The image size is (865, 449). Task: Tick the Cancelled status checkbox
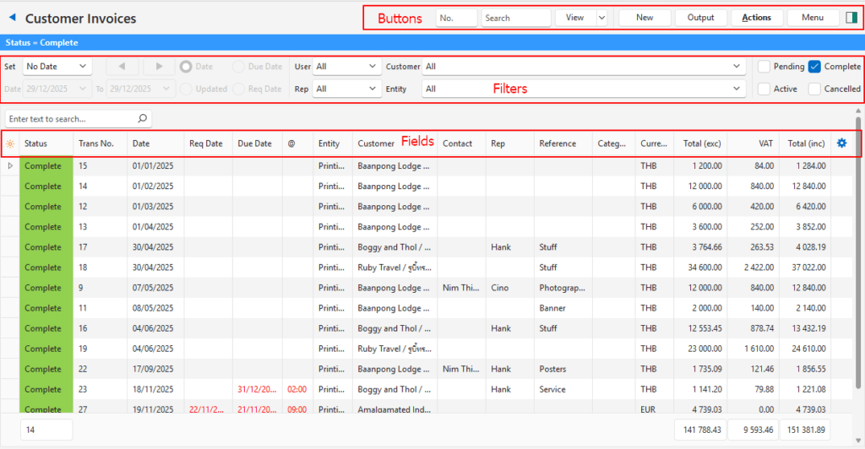tap(814, 89)
